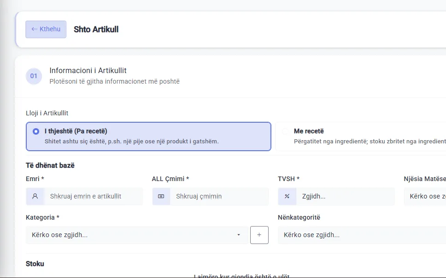Open the Njësia Matëse dropdown
The image size is (446, 278).
click(x=425, y=196)
